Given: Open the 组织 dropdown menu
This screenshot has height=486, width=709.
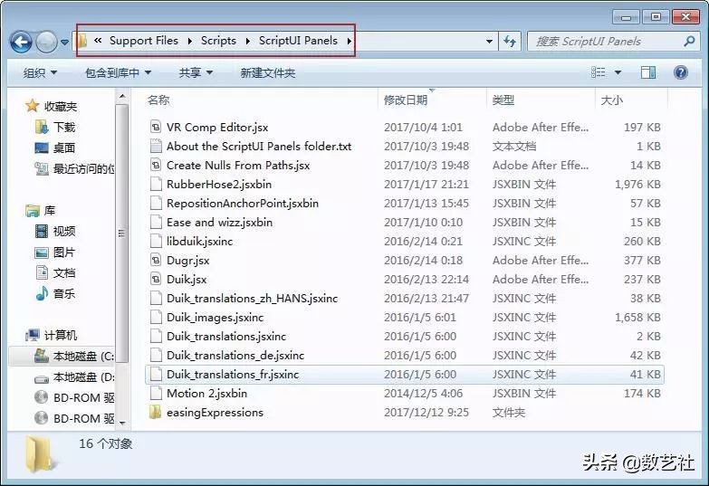Looking at the screenshot, I should tap(40, 72).
